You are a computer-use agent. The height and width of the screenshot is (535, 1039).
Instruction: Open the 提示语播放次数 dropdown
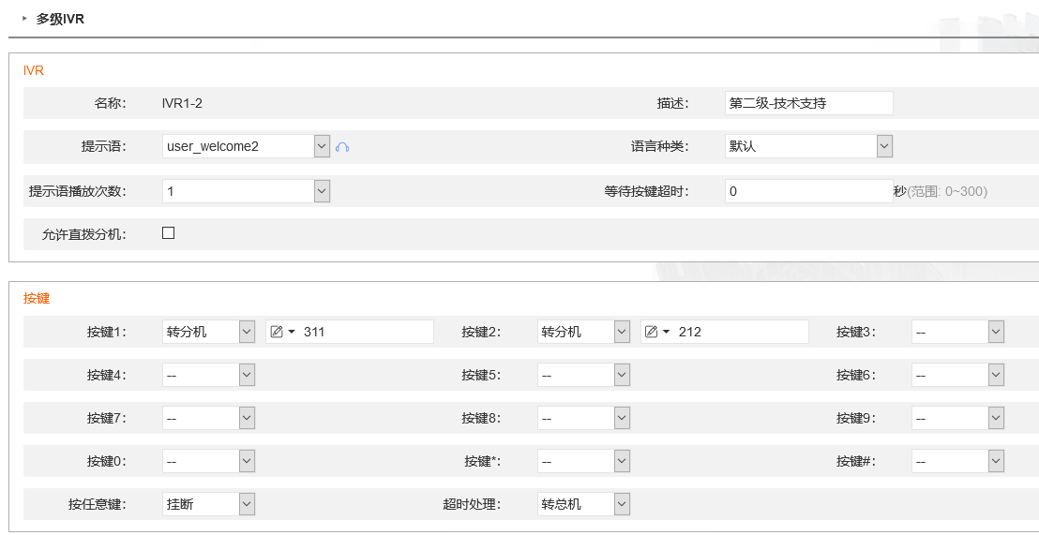point(246,191)
